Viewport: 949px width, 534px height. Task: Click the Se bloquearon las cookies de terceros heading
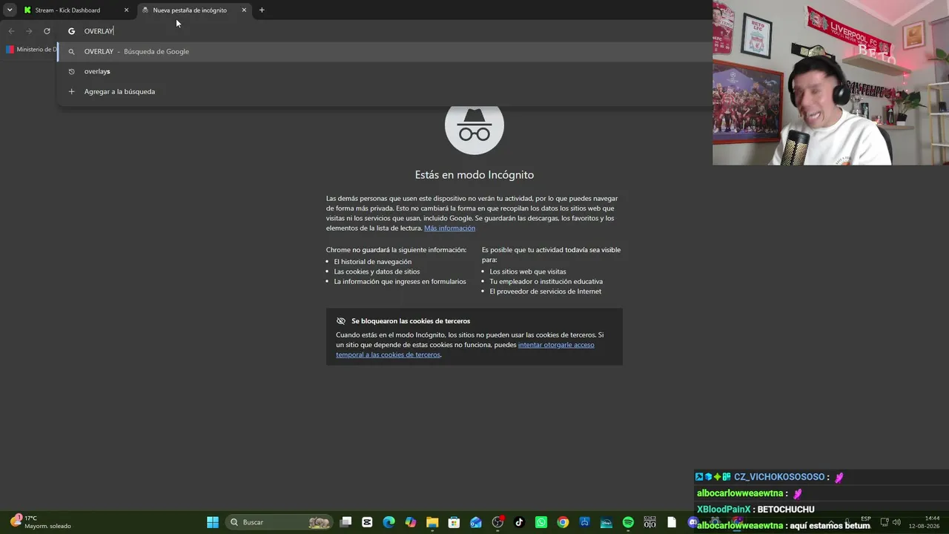click(411, 321)
